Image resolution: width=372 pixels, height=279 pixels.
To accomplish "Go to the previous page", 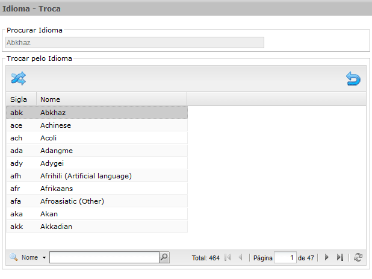I will (x=240, y=257).
